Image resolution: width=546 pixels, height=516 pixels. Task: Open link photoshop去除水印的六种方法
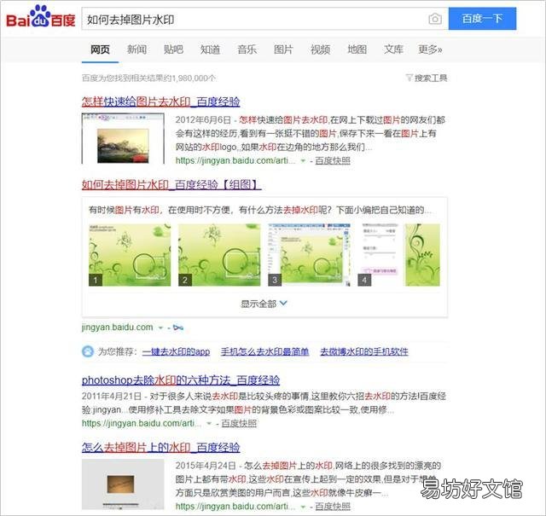click(181, 380)
